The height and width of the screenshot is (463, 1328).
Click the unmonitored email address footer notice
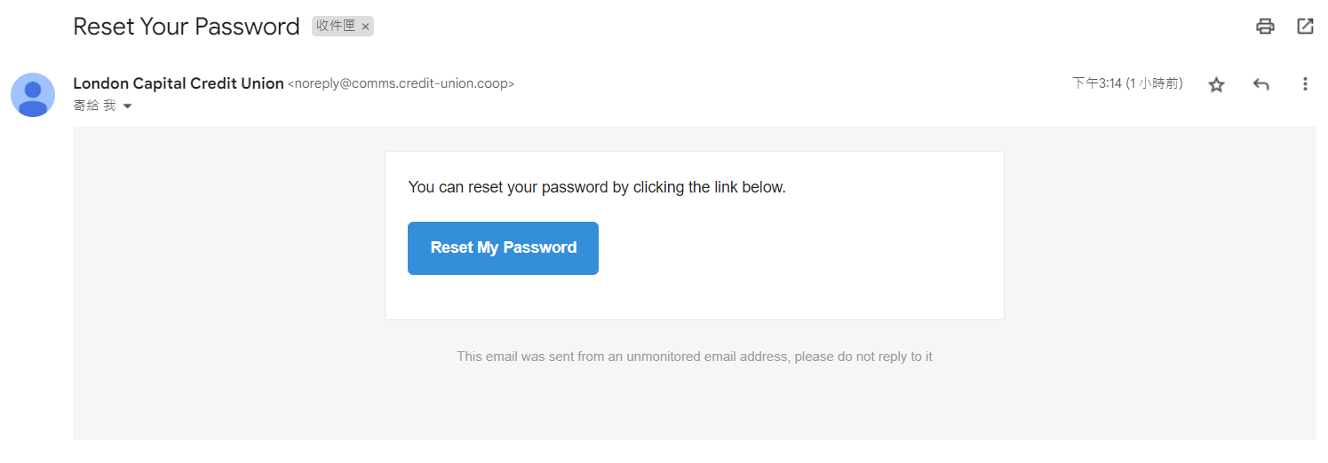(x=695, y=357)
